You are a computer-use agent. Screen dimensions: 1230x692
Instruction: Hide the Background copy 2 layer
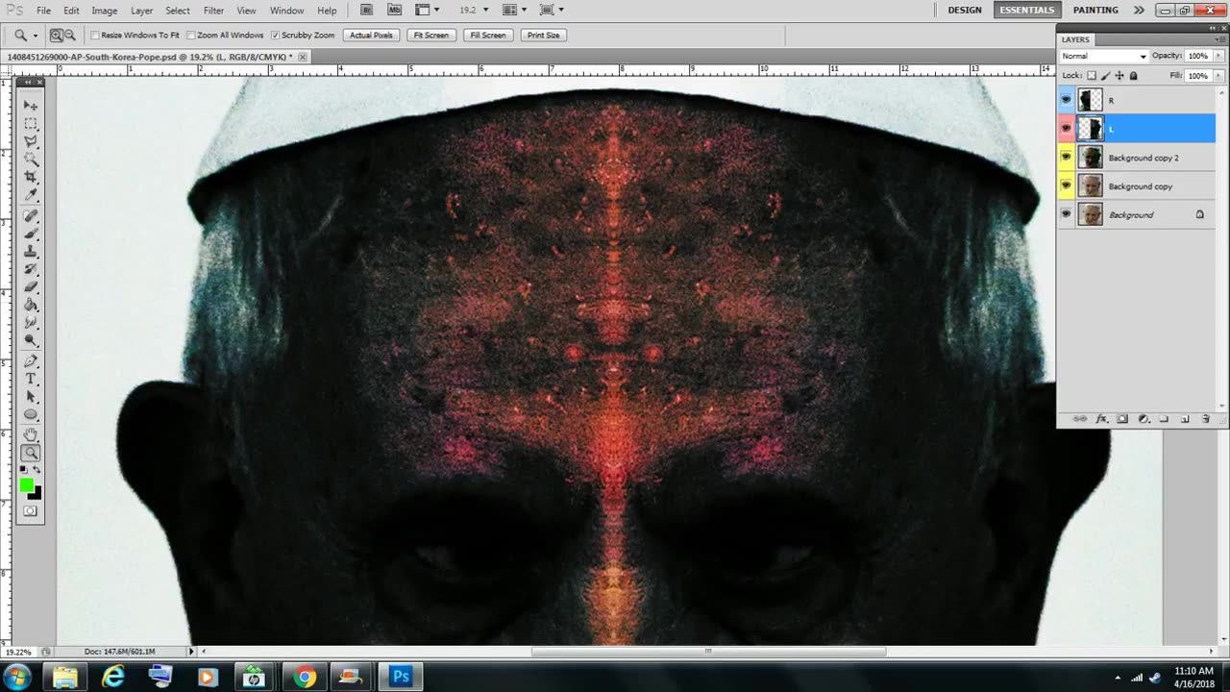pyautogui.click(x=1066, y=158)
